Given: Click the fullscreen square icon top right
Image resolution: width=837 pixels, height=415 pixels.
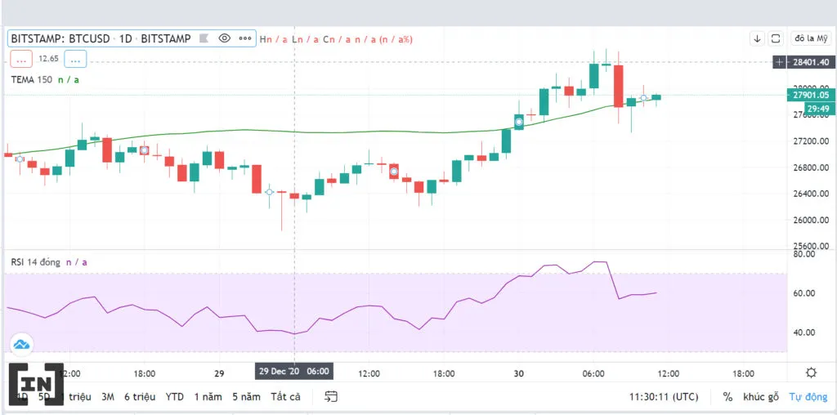Looking at the screenshot, I should tap(777, 38).
